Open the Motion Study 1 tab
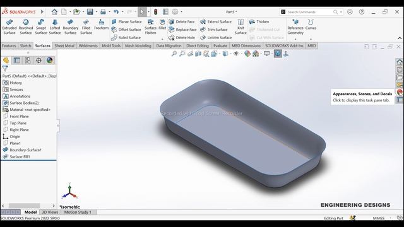 pos(78,212)
